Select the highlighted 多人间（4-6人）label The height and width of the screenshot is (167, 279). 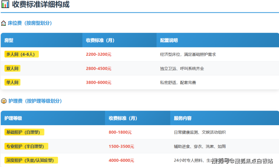tap(21, 54)
